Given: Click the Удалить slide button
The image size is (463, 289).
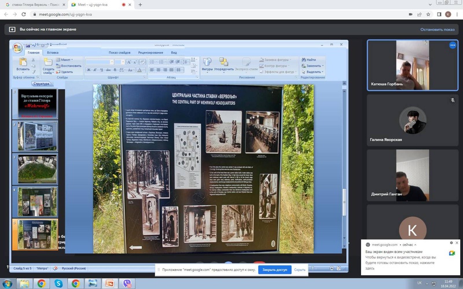Looking at the screenshot, I should click(x=64, y=72).
